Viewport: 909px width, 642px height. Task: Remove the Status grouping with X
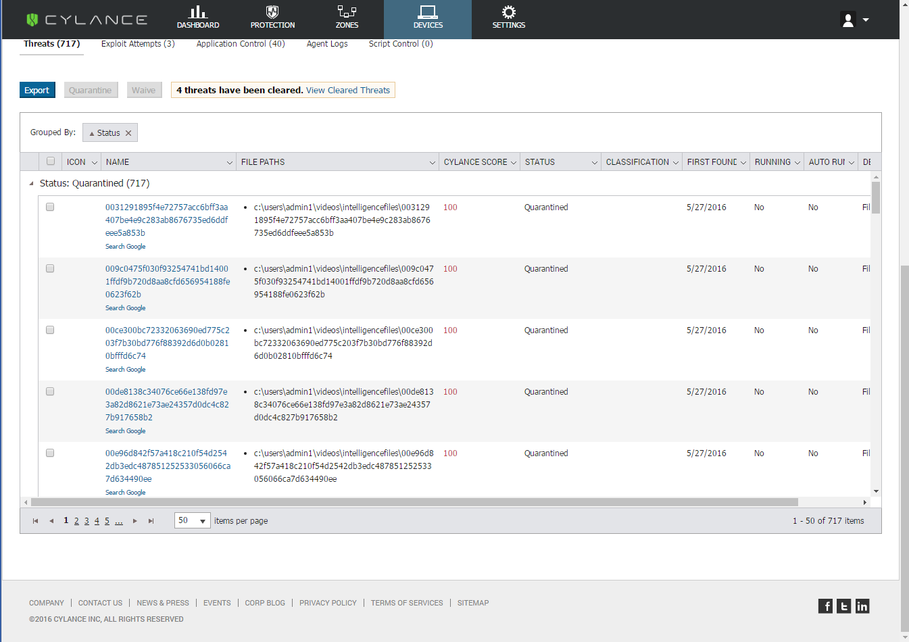[128, 133]
